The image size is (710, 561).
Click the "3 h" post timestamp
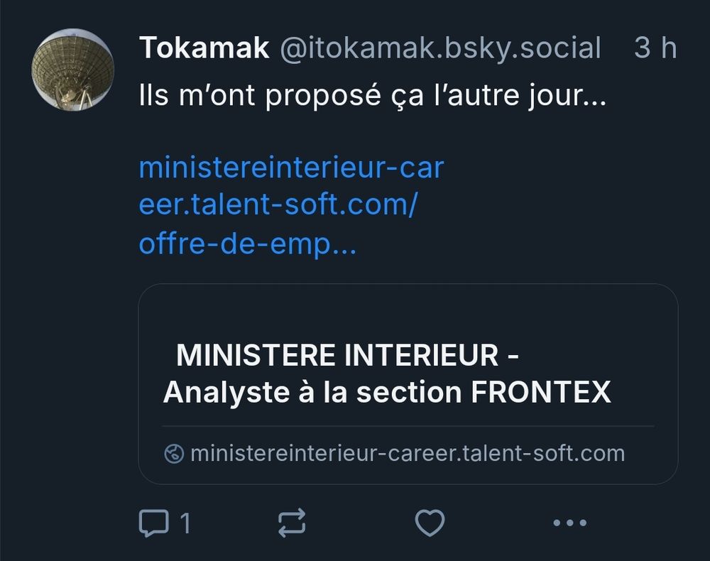(655, 48)
